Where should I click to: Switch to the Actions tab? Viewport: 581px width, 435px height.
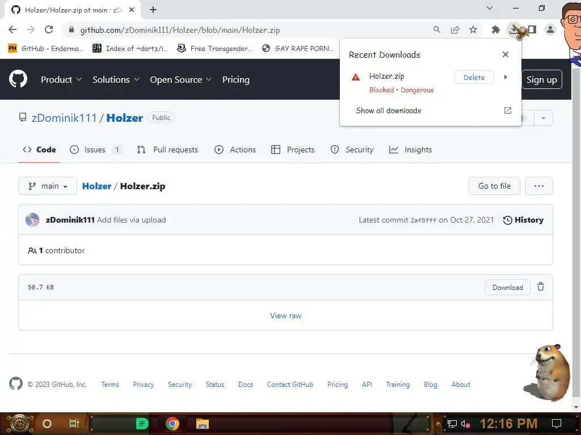click(235, 150)
